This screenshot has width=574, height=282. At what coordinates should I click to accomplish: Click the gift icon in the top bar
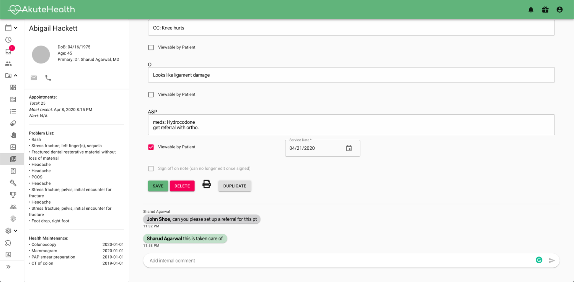coord(545,10)
